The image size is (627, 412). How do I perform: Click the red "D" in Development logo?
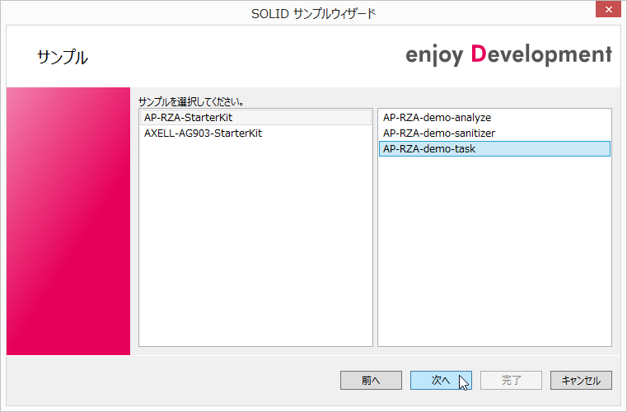[479, 54]
